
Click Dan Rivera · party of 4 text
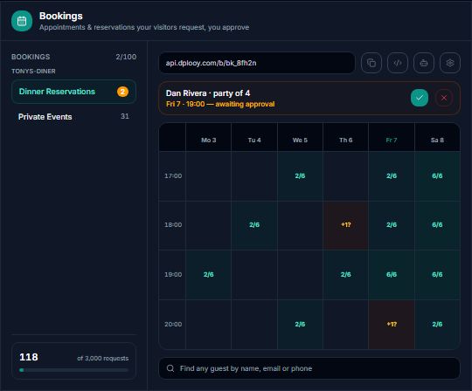(208, 93)
